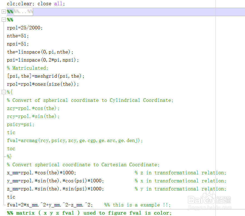Click the section header '%% matrix ( x y z fval )...'
This screenshot has height=216, width=245.
[x=89, y=213]
